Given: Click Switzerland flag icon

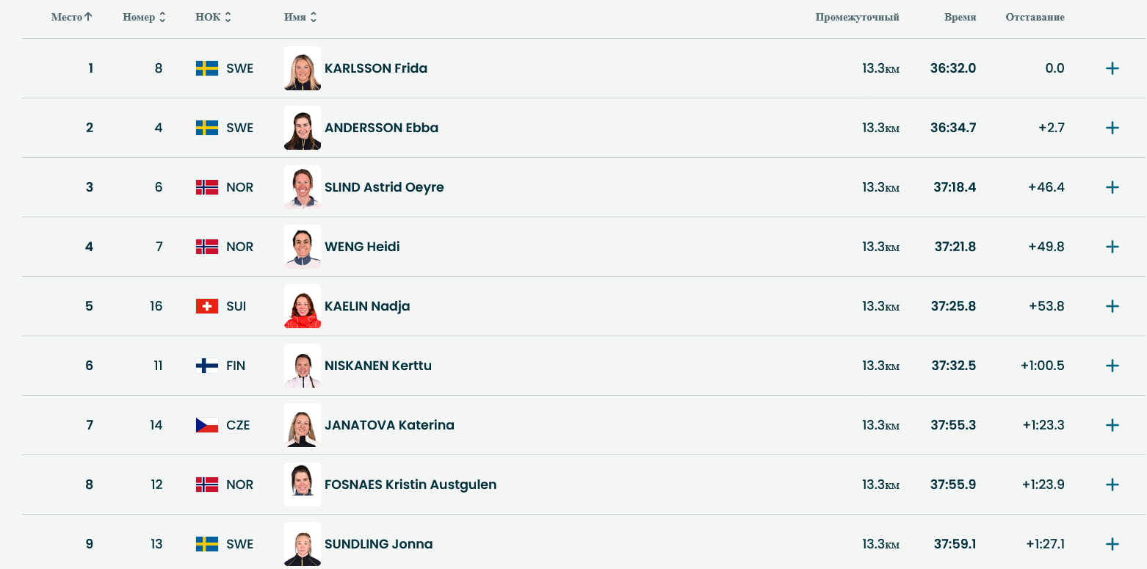Looking at the screenshot, I should pyautogui.click(x=206, y=306).
